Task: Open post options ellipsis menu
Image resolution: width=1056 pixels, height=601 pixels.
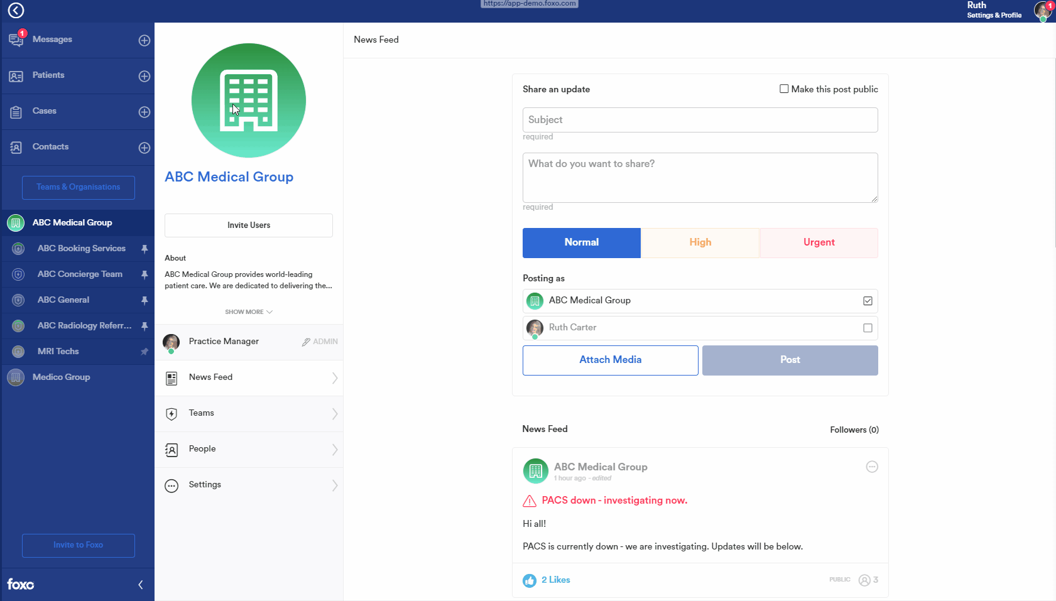Action: 872,467
